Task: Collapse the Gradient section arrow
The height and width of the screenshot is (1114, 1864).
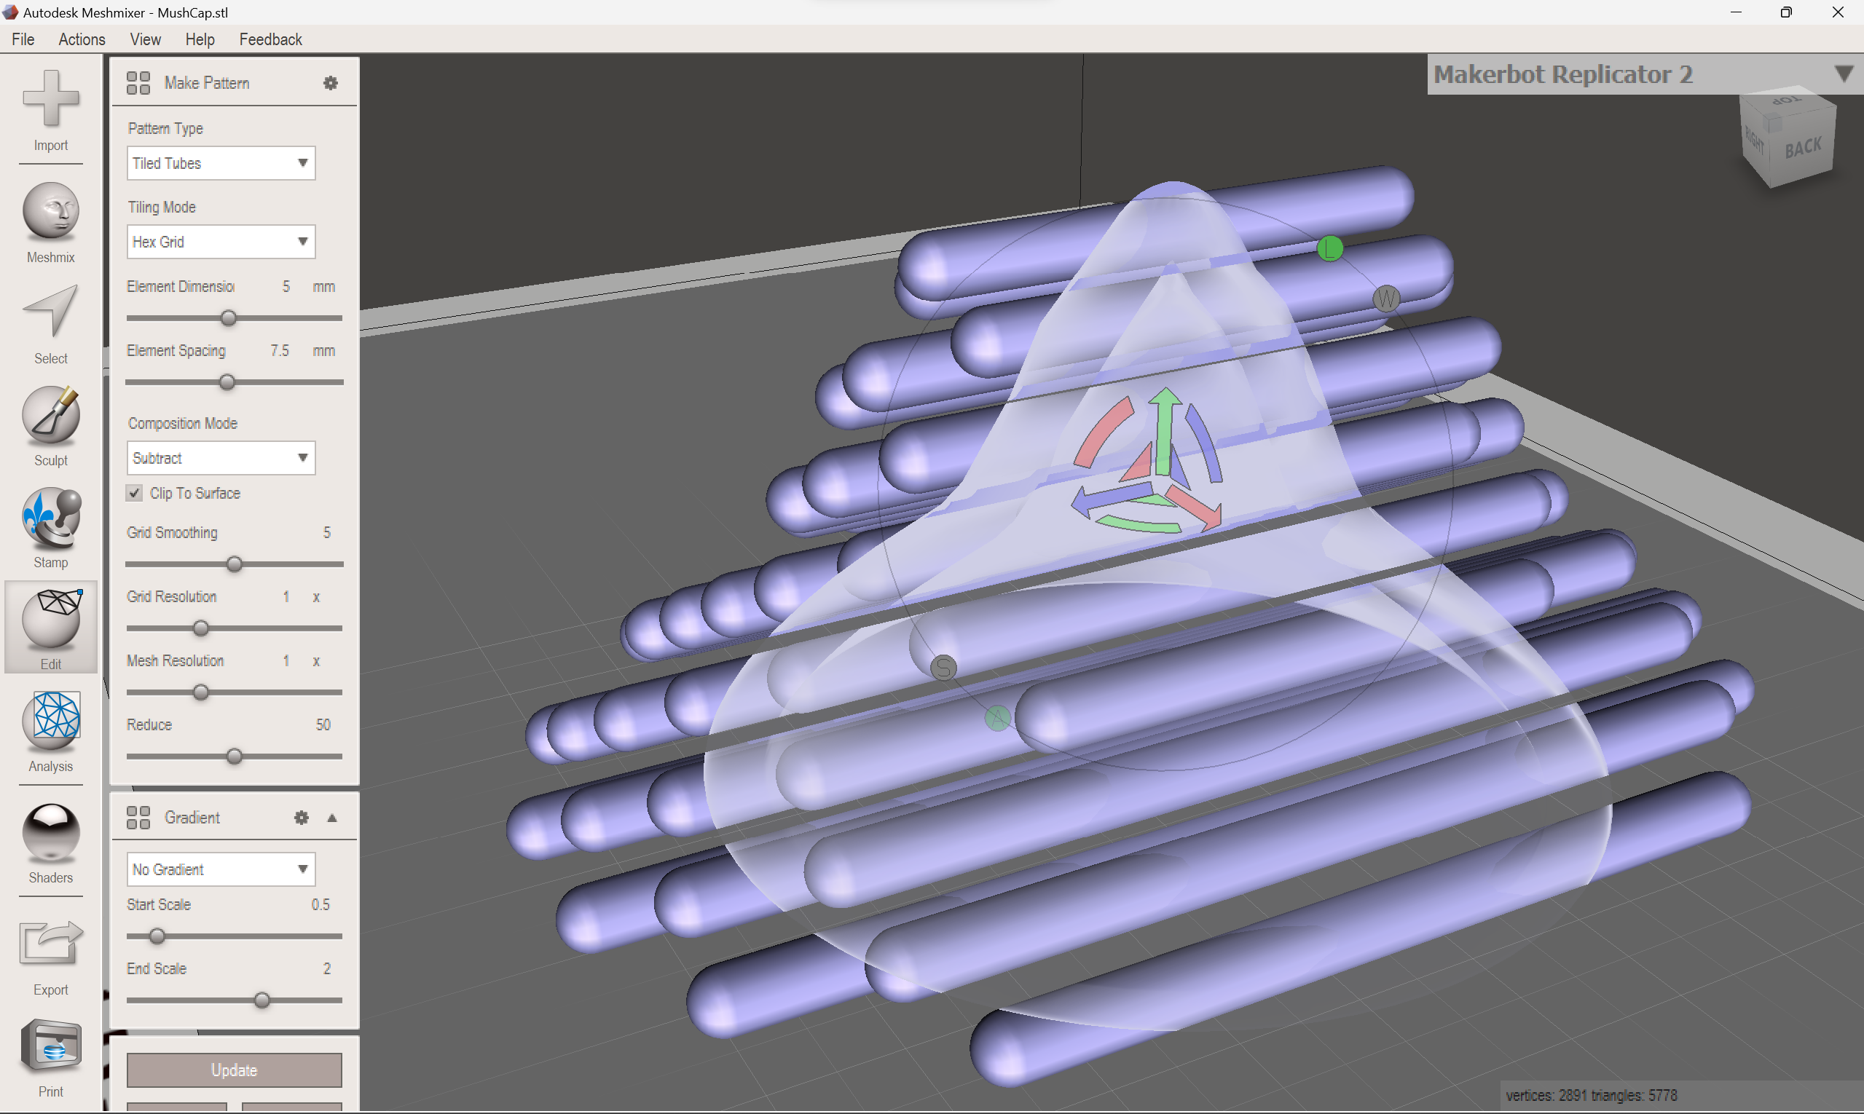Action: click(332, 818)
